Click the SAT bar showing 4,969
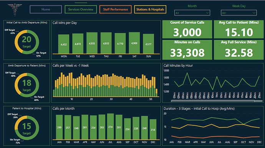The width and height of the screenshot is (265, 148). [x=134, y=43]
